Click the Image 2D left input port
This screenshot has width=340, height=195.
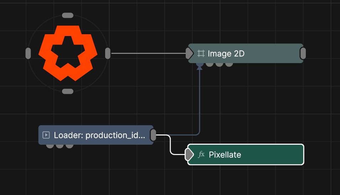(189, 53)
